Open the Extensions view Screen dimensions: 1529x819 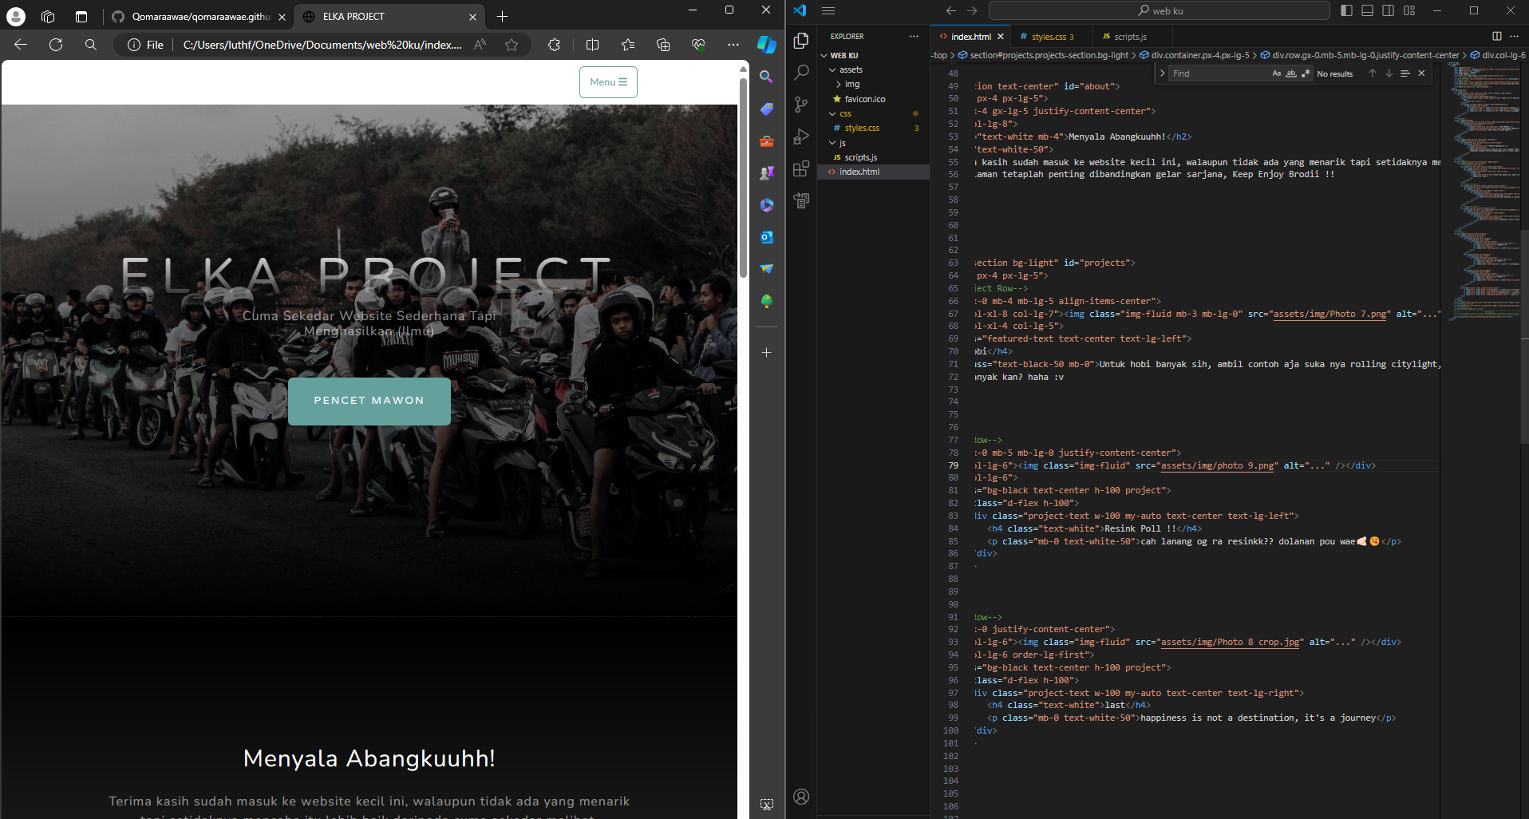(x=801, y=168)
